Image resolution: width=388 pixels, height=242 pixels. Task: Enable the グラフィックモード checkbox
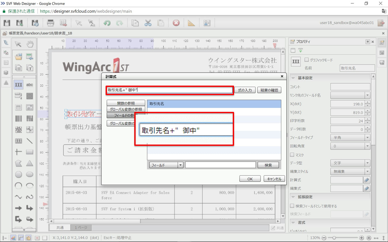pyautogui.click(x=307, y=60)
